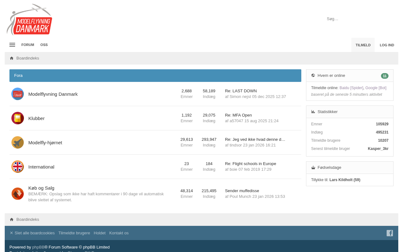The image size is (403, 252).
Task: Click the globe icon beside Hvem er online
Action: click(313, 76)
